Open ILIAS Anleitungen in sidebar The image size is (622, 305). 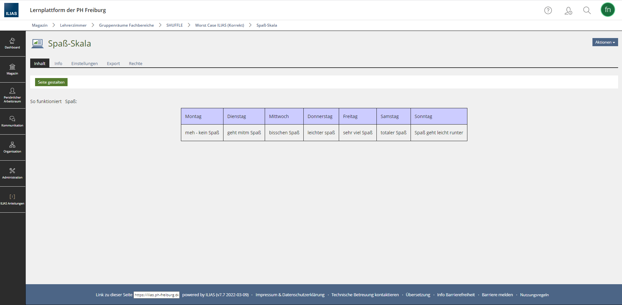(12, 199)
